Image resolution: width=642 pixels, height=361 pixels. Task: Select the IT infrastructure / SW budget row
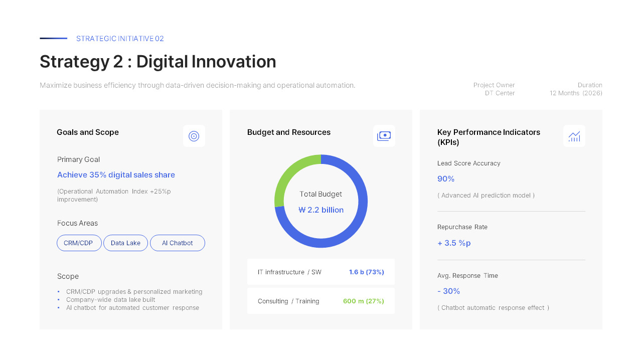[x=320, y=272]
